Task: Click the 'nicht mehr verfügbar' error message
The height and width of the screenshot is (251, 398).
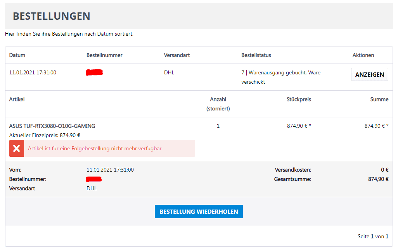Action: (x=95, y=149)
